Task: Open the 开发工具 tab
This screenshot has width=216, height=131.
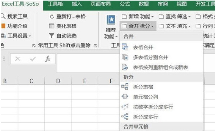Action: (x=205, y=4)
